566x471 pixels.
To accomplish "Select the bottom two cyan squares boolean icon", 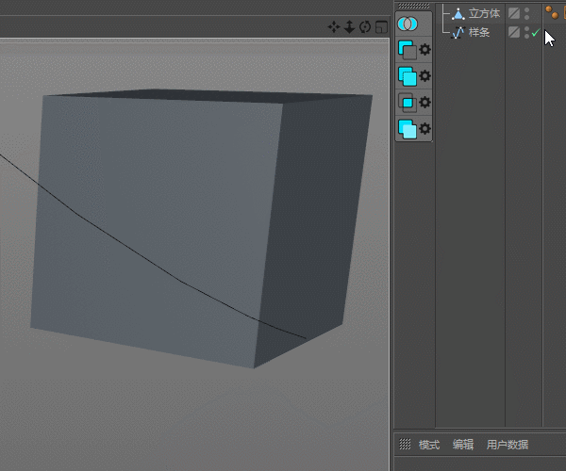I will tap(408, 129).
